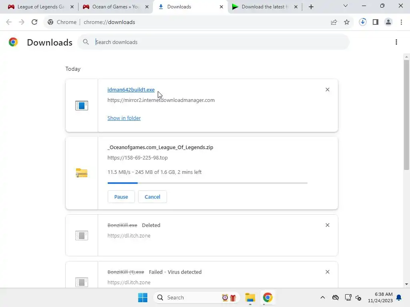Image resolution: width=410 pixels, height=307 pixels.
Task: Open the Windows Start menu
Action: click(x=143, y=297)
